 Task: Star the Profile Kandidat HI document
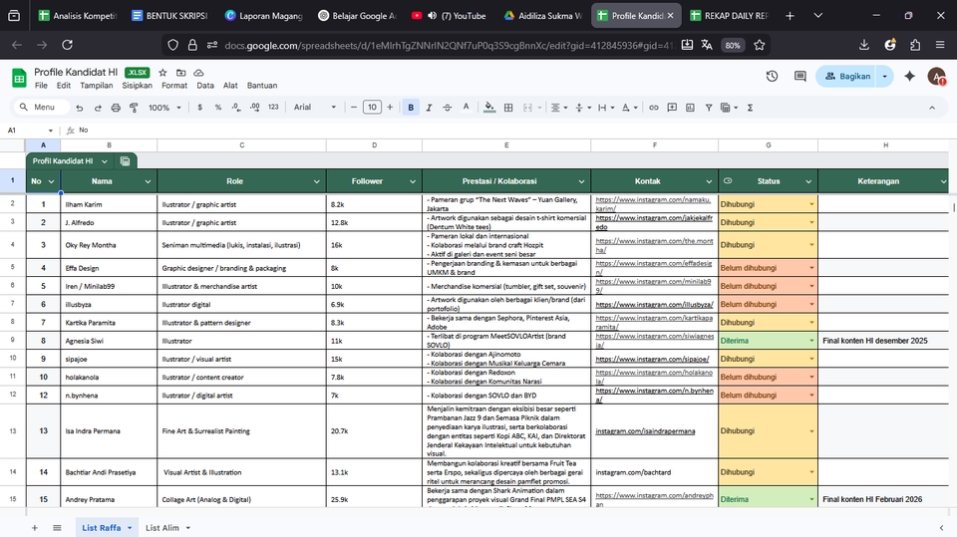pyautogui.click(x=162, y=73)
